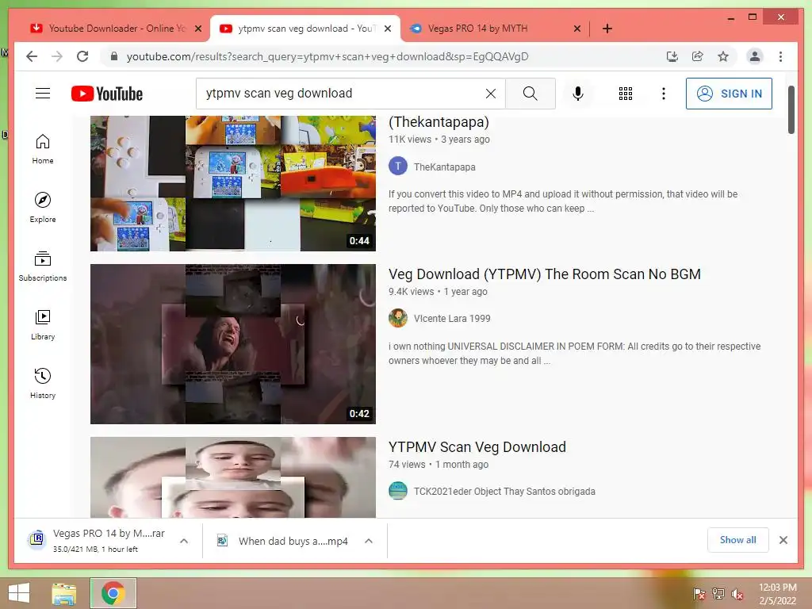Bookmark this page with the star icon
The image size is (812, 609).
pyautogui.click(x=723, y=56)
